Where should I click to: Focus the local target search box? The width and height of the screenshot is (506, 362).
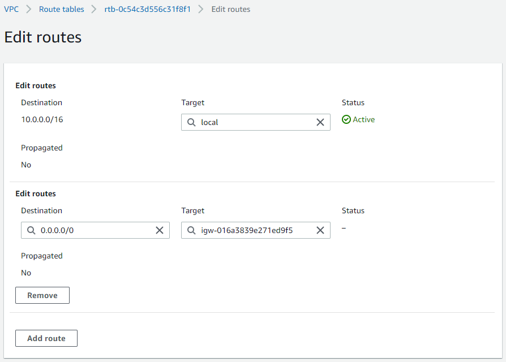(x=256, y=122)
